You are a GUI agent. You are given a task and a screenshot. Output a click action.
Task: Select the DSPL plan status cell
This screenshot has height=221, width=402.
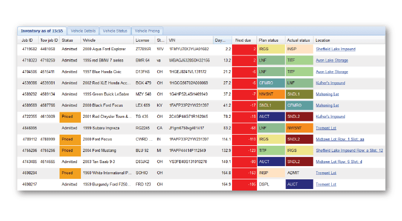coord(271,184)
